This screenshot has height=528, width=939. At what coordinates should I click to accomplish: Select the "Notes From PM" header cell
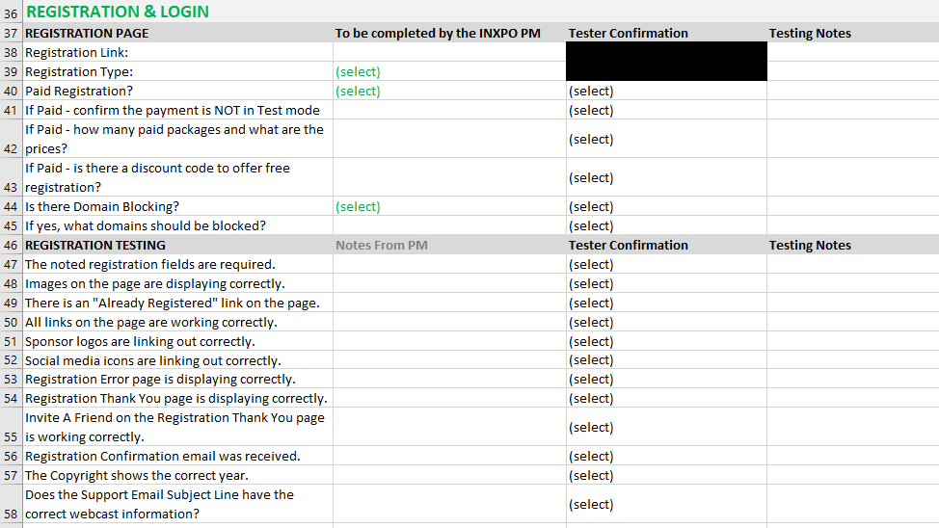(x=382, y=246)
